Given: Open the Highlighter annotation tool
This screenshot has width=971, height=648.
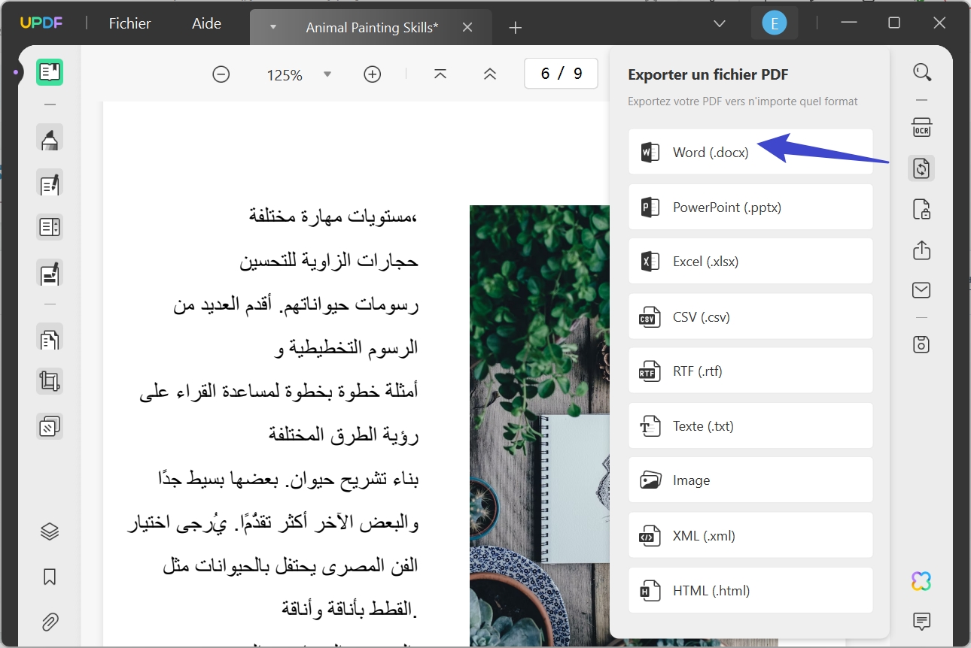Looking at the screenshot, I should (x=50, y=138).
